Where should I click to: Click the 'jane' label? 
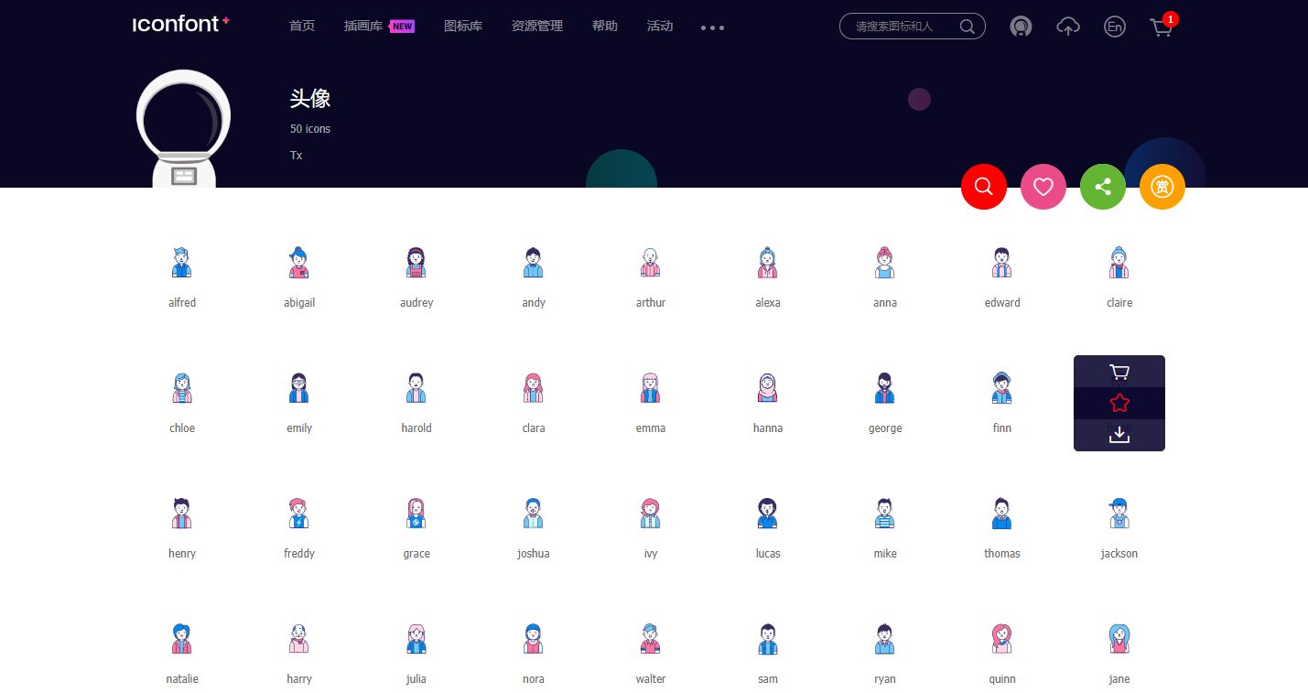(1119, 679)
